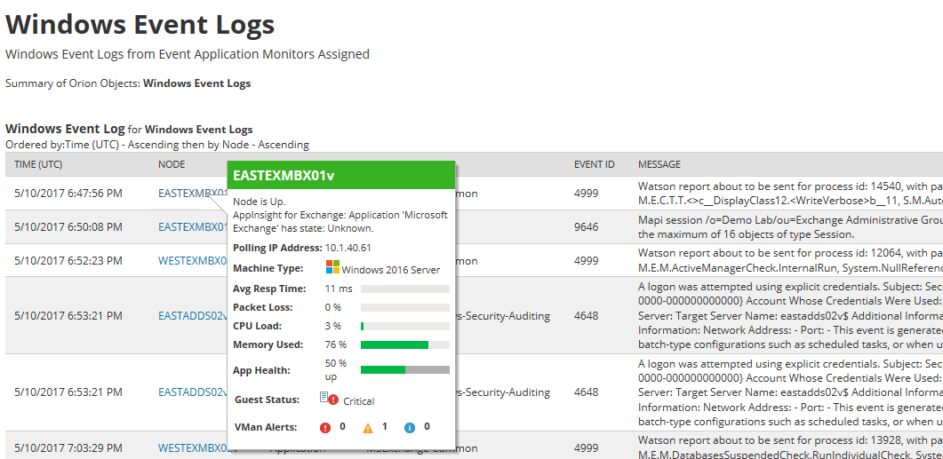Click the Windows Event Logs page title
The width and height of the screenshot is (943, 459).
(x=140, y=25)
